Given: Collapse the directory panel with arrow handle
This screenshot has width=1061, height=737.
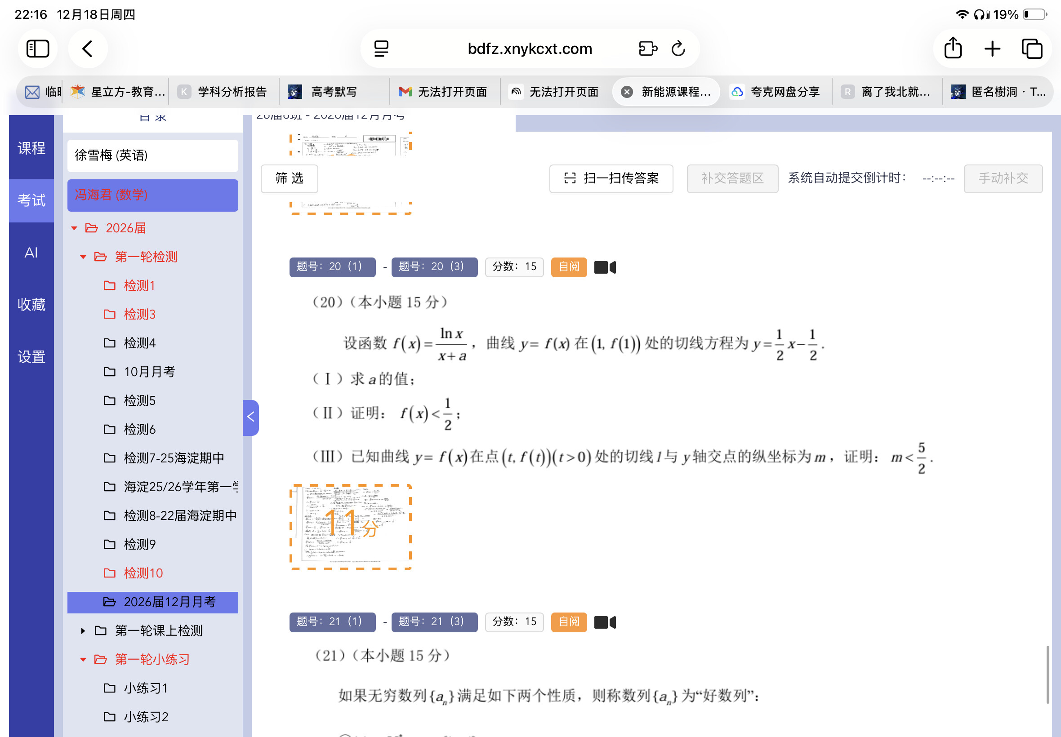Looking at the screenshot, I should (250, 417).
